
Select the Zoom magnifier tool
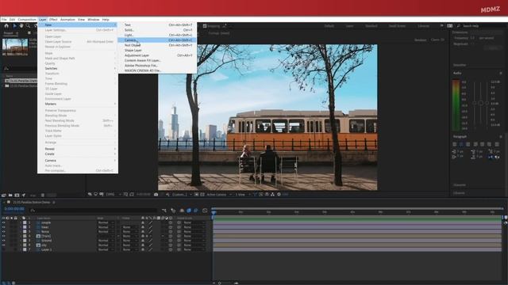pyautogui.click(x=29, y=26)
